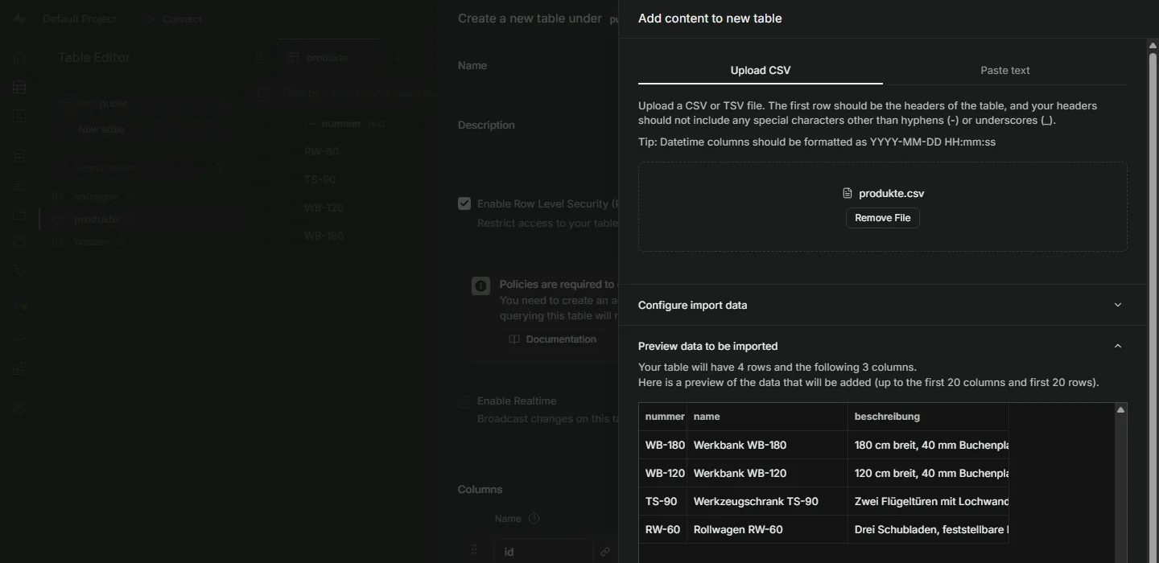Open the anfragen table in the list

(x=142, y=196)
